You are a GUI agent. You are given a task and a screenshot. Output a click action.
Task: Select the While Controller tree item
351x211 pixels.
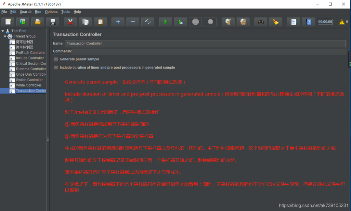coord(29,85)
